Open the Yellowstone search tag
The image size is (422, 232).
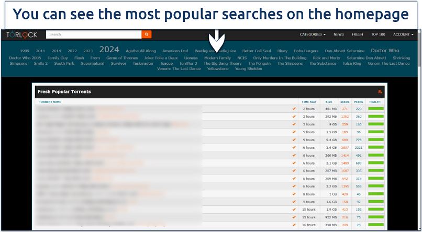tap(218, 68)
